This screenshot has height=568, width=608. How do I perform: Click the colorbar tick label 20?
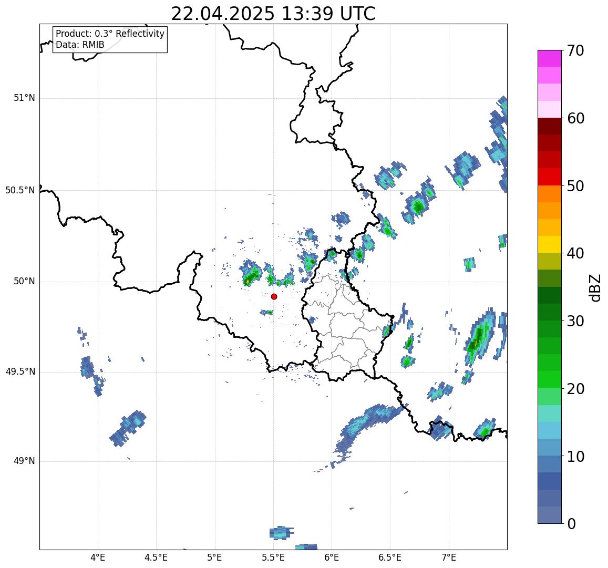coord(575,389)
